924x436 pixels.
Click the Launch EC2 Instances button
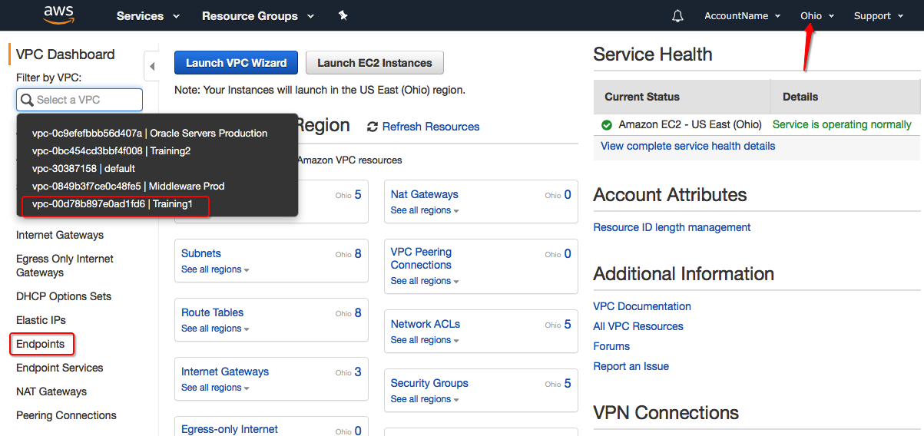coord(374,63)
